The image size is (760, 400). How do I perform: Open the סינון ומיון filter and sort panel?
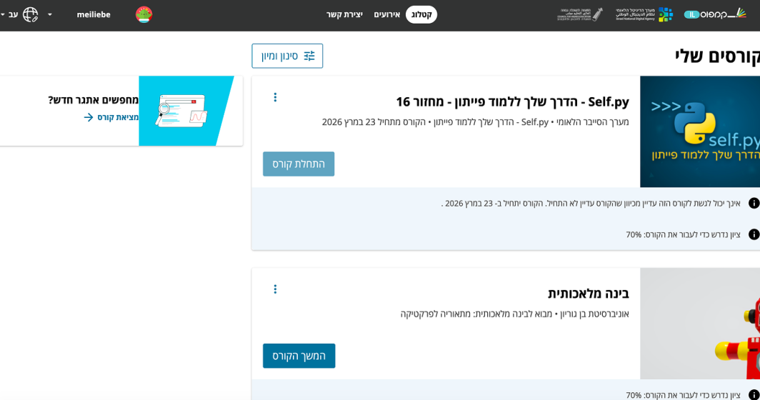click(x=287, y=56)
